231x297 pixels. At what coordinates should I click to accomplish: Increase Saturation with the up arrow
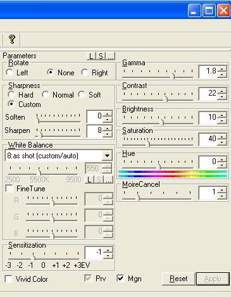pyautogui.click(x=222, y=137)
